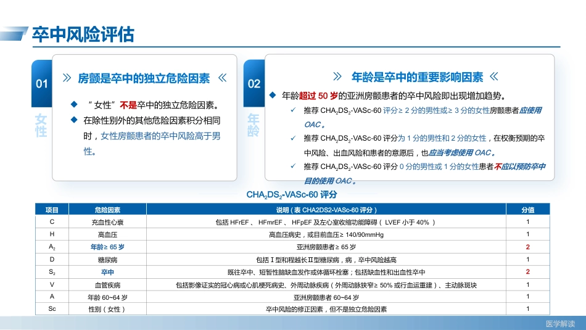Click the red score 2 in the S2 row

(x=527, y=271)
